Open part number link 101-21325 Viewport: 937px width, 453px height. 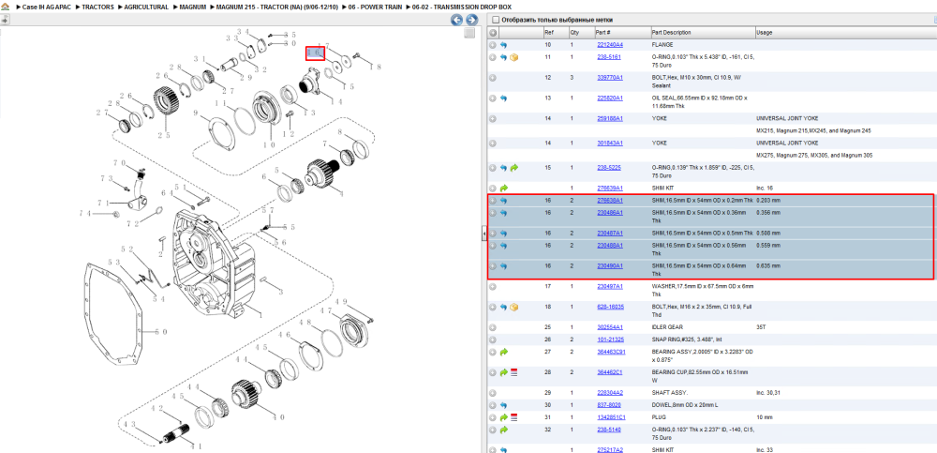coord(610,340)
